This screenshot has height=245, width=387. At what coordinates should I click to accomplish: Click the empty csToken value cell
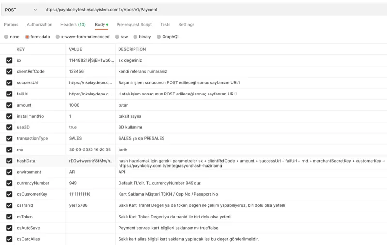click(x=90, y=217)
